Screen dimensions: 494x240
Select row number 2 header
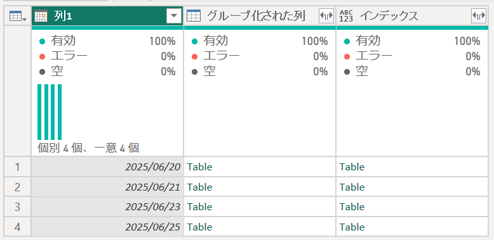18,187
